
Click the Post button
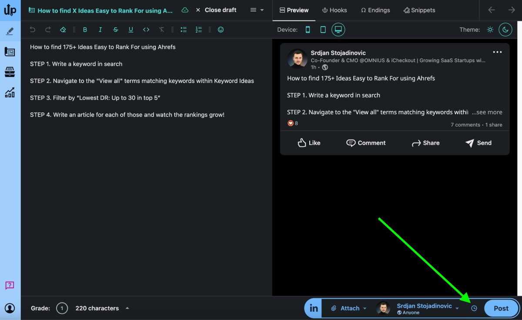(501, 308)
